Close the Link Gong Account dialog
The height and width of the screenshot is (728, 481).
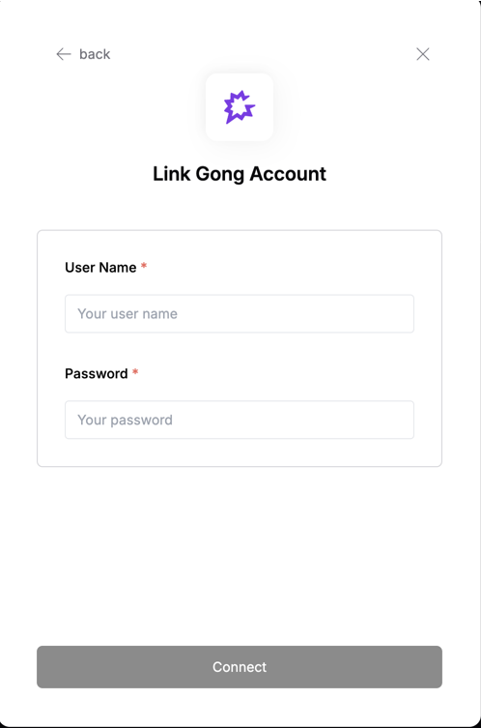pos(422,54)
